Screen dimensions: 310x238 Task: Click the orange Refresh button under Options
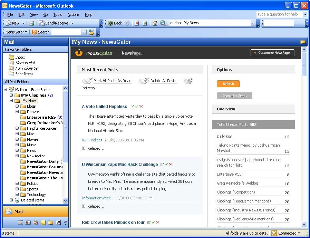[x=228, y=84]
